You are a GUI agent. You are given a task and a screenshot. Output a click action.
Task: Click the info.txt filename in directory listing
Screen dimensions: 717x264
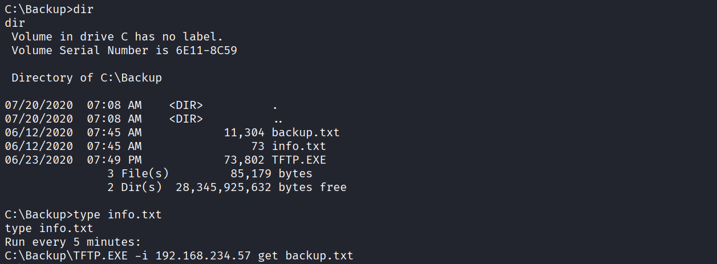point(298,147)
